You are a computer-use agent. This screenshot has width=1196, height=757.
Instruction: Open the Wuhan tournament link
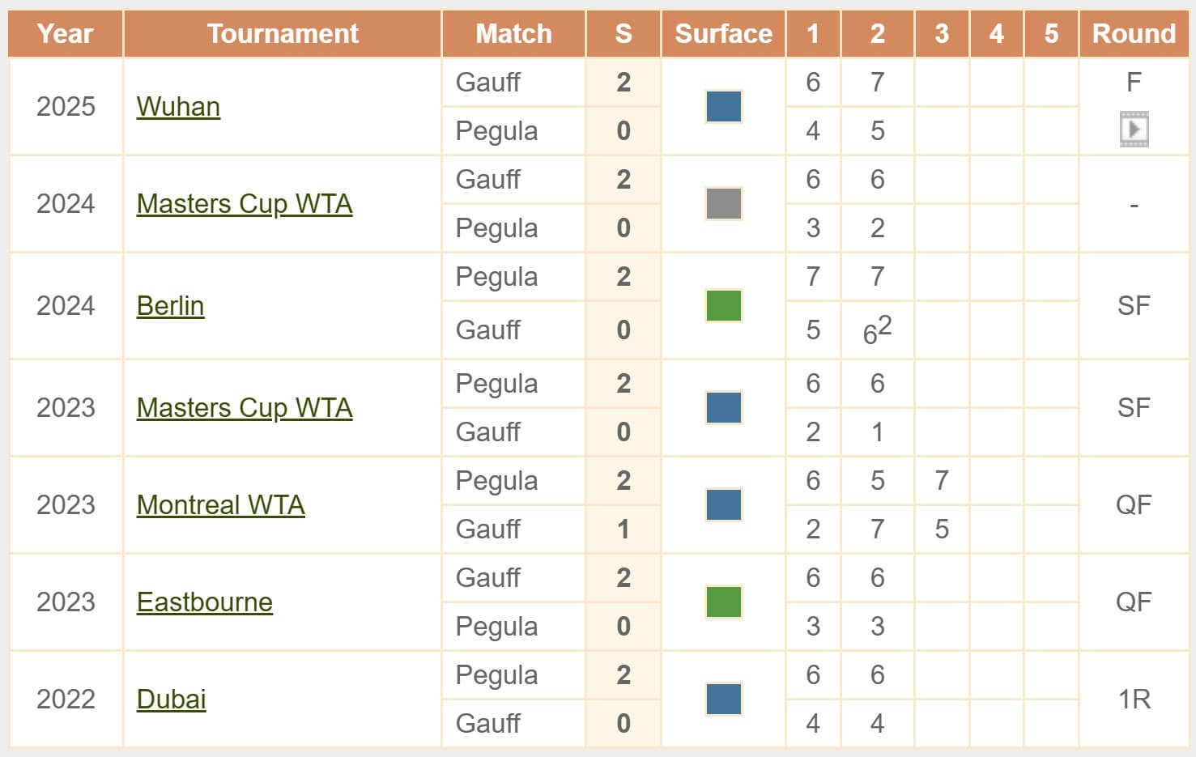pos(177,106)
